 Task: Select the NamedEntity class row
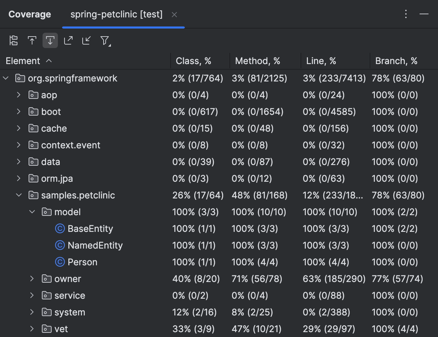tap(95, 245)
